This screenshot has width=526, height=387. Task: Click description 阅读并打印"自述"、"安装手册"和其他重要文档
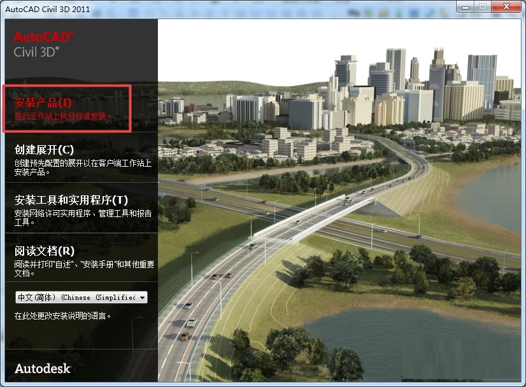(x=84, y=269)
